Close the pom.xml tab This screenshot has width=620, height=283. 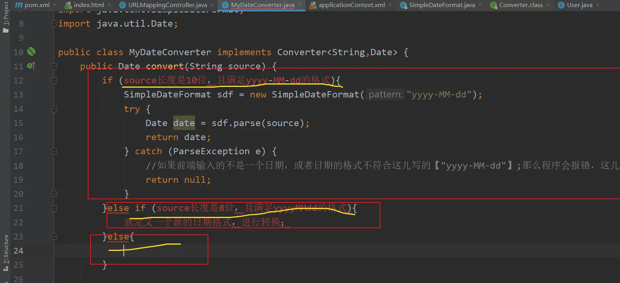[x=55, y=5]
